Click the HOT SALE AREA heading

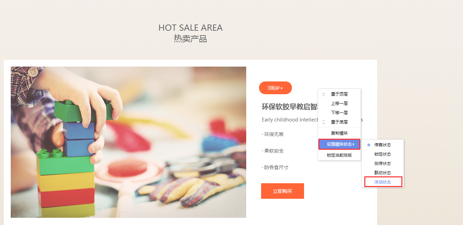tap(190, 28)
